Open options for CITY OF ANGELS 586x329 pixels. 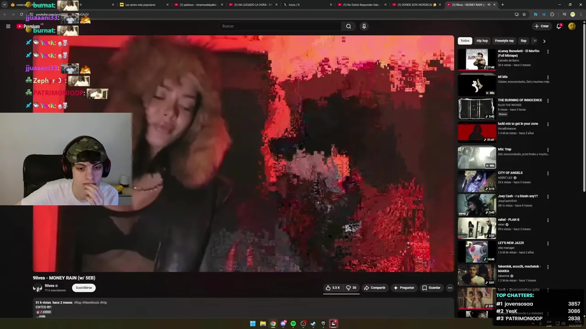click(548, 173)
